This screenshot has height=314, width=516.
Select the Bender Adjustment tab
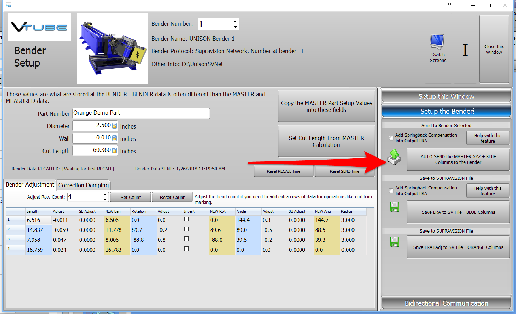[x=30, y=184]
